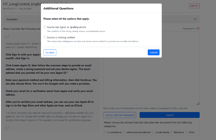Image resolution: width=216 pixels, height=140 pixels.
Task: Select the e-commerce domain radio button
Action: click(x=105, y=132)
